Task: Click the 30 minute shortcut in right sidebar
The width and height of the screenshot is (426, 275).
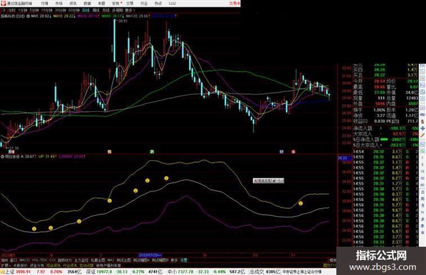Action: point(422,178)
